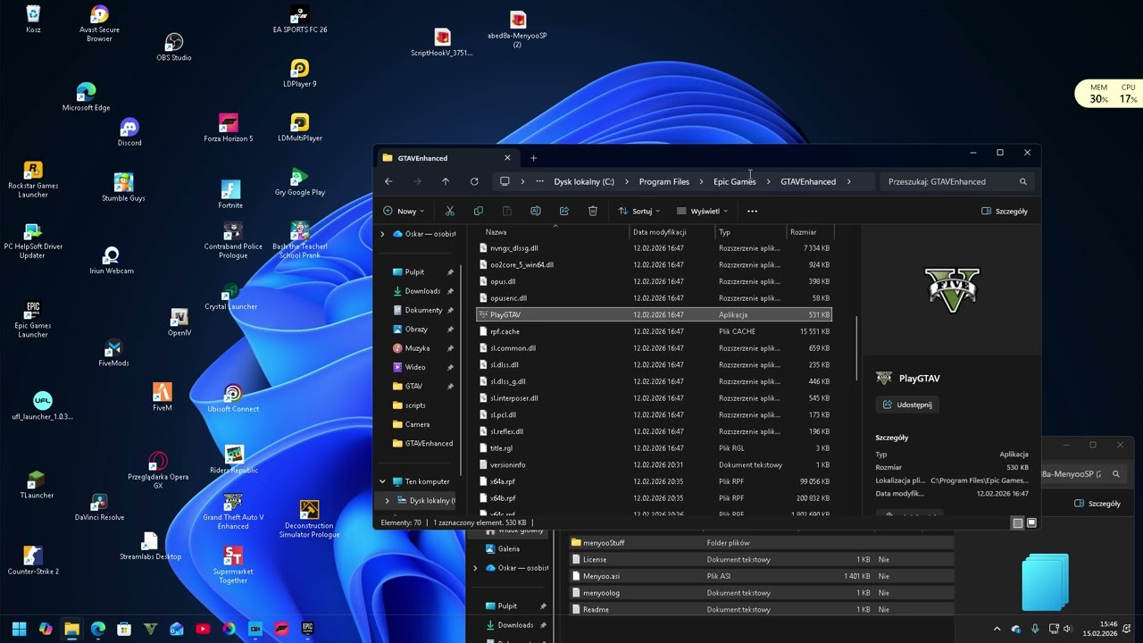1143x643 pixels.
Task: Sort by the Nazwa column header
Action: click(554, 232)
